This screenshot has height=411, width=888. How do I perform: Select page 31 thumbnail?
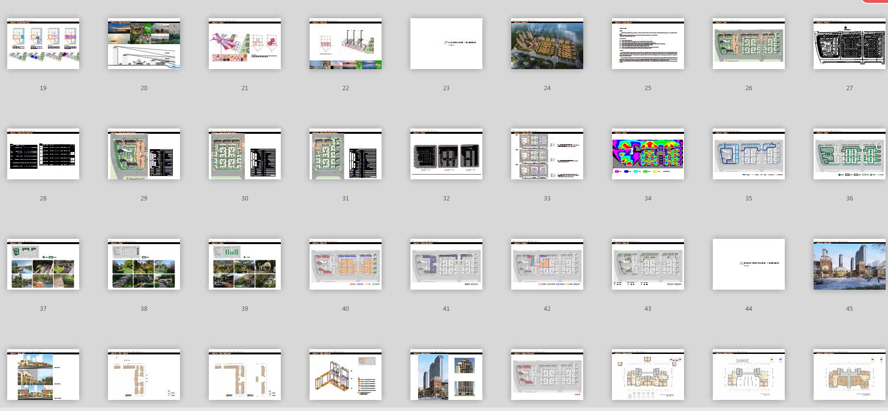pyautogui.click(x=346, y=154)
